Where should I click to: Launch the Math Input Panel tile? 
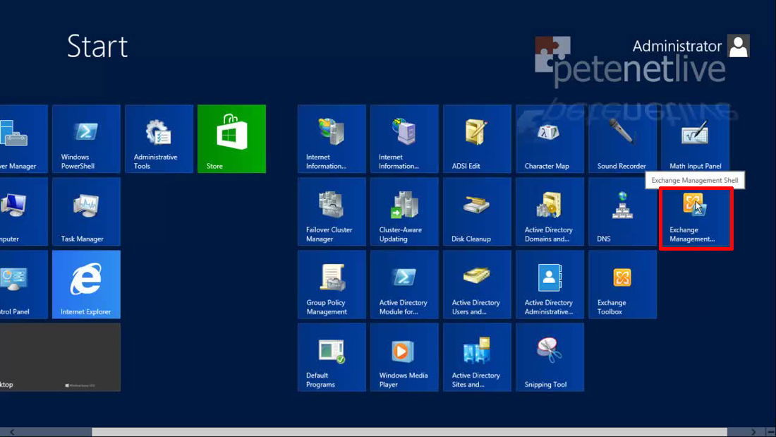696,139
